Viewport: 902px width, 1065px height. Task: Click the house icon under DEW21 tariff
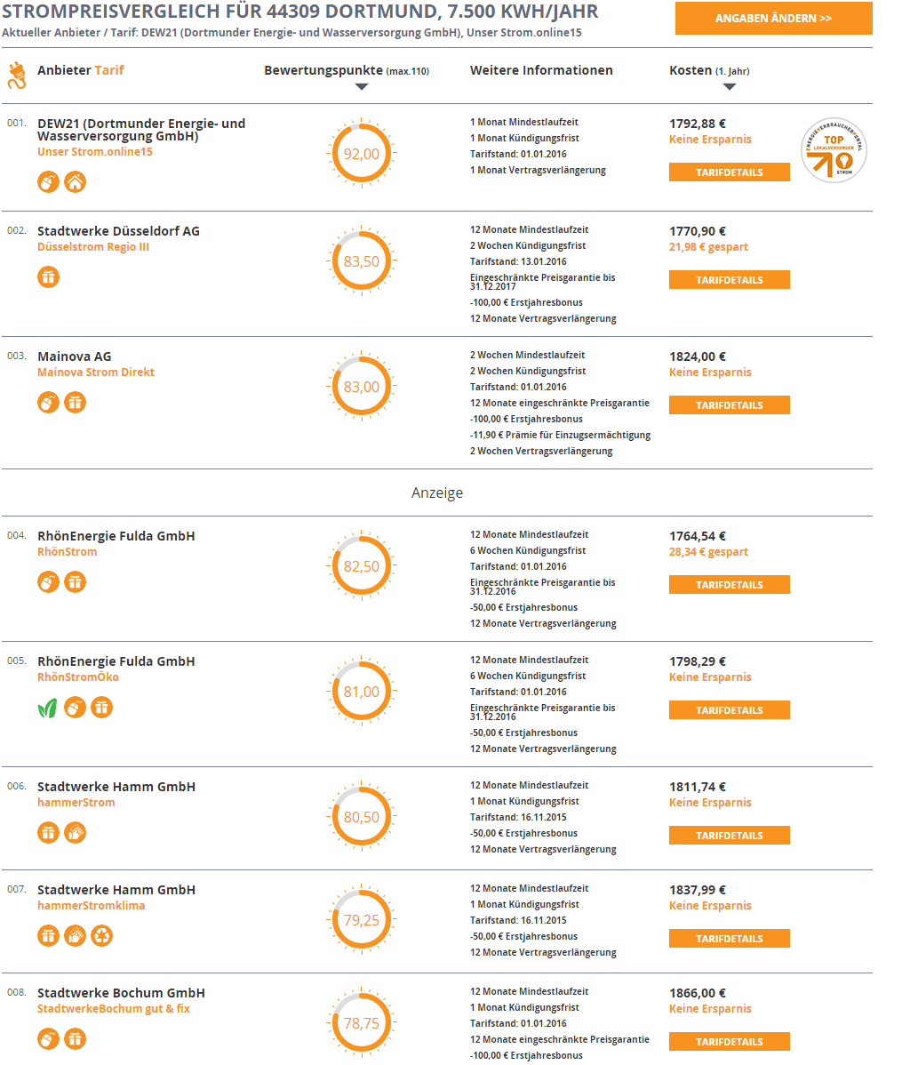click(x=75, y=182)
